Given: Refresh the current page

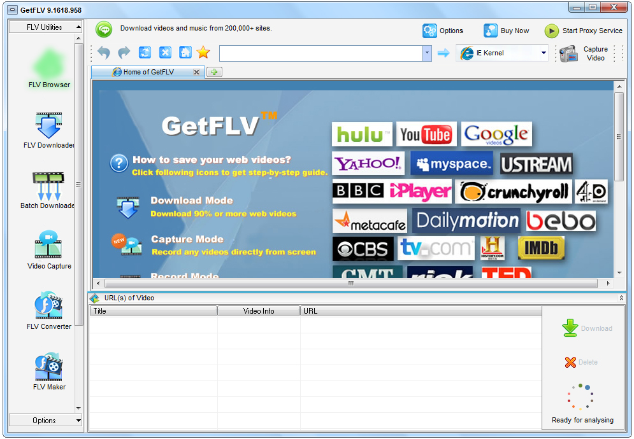Looking at the screenshot, I should (145, 52).
